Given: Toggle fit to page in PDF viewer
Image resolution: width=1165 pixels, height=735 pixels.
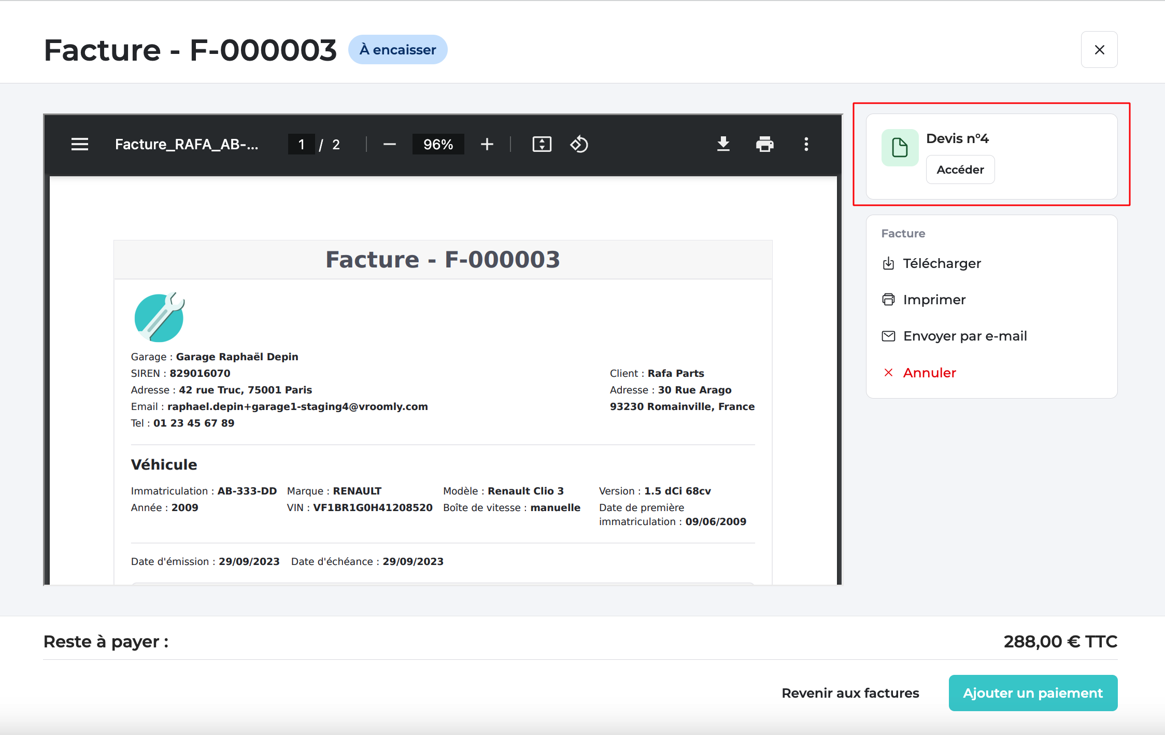Looking at the screenshot, I should coord(542,144).
